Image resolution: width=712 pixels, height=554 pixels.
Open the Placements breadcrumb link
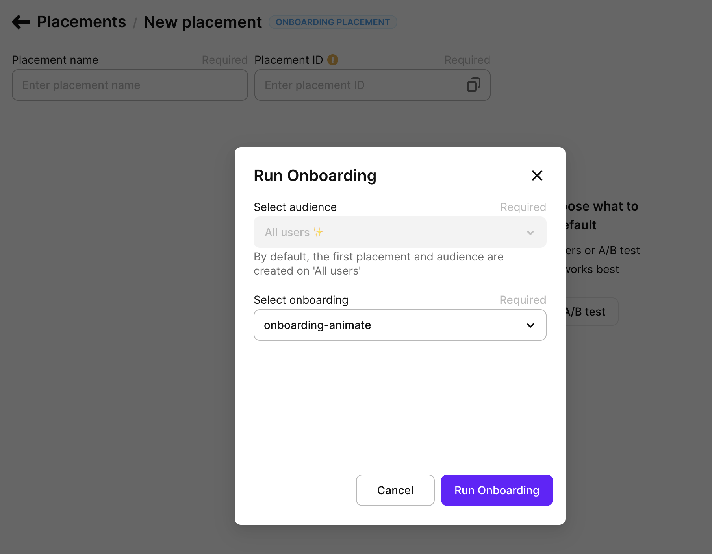point(82,22)
